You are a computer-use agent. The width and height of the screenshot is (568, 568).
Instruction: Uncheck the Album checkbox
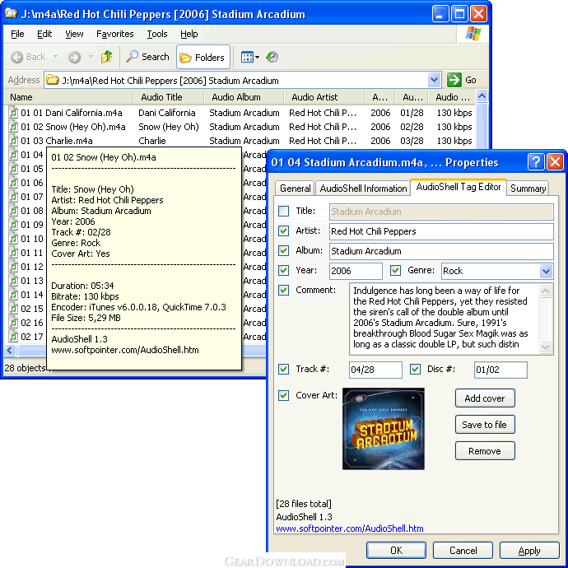pyautogui.click(x=284, y=251)
